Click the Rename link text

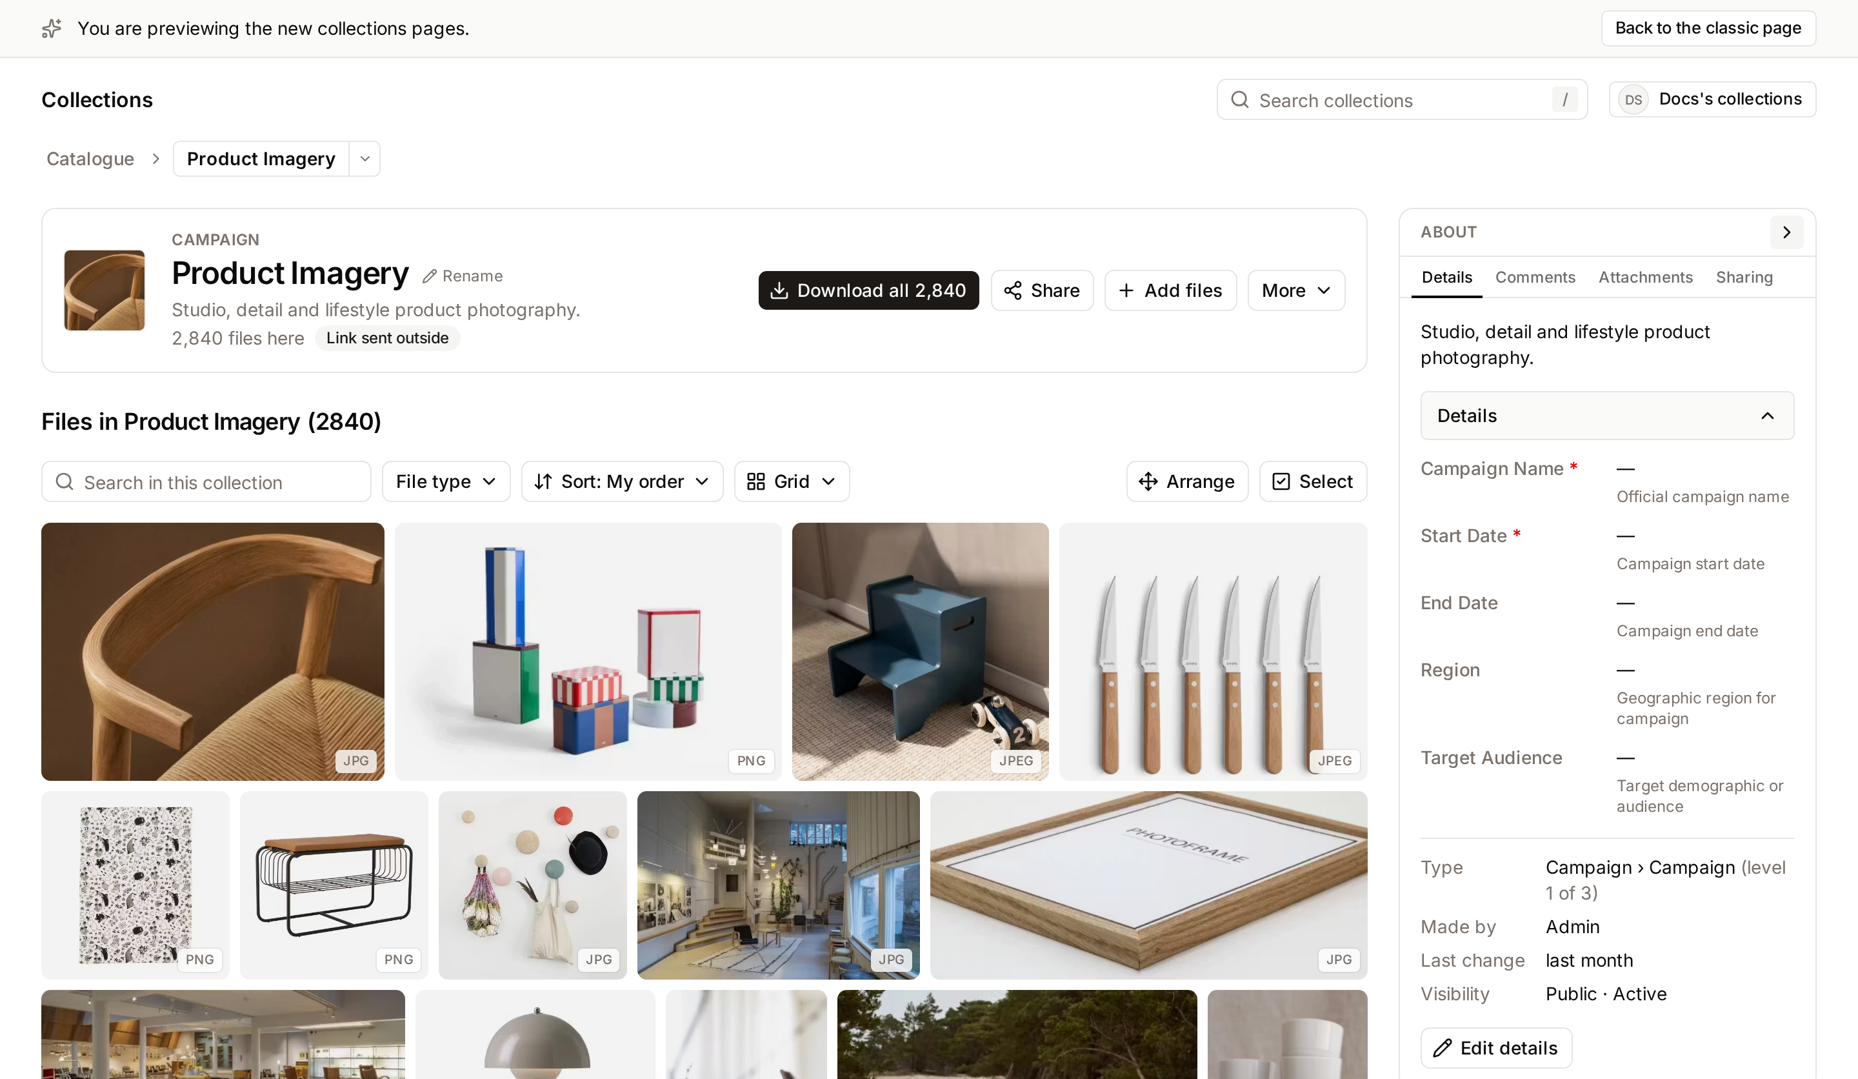pyautogui.click(x=472, y=277)
